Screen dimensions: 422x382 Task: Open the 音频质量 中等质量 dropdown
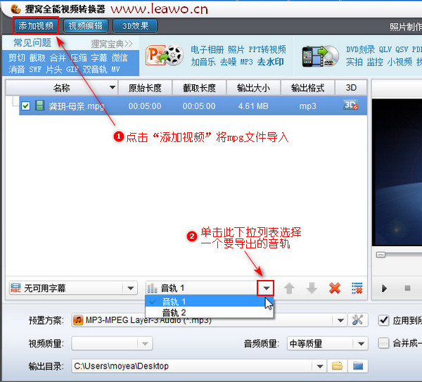click(327, 343)
